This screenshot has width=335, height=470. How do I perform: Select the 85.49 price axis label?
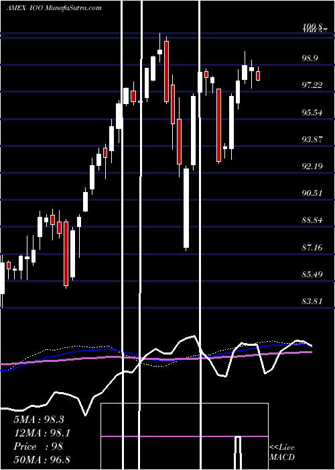tap(312, 274)
